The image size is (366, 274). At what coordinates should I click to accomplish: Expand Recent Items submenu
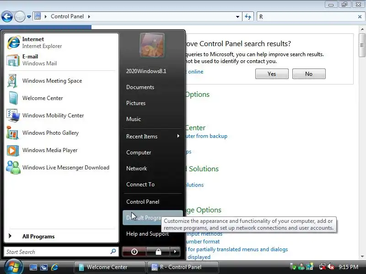[152, 136]
